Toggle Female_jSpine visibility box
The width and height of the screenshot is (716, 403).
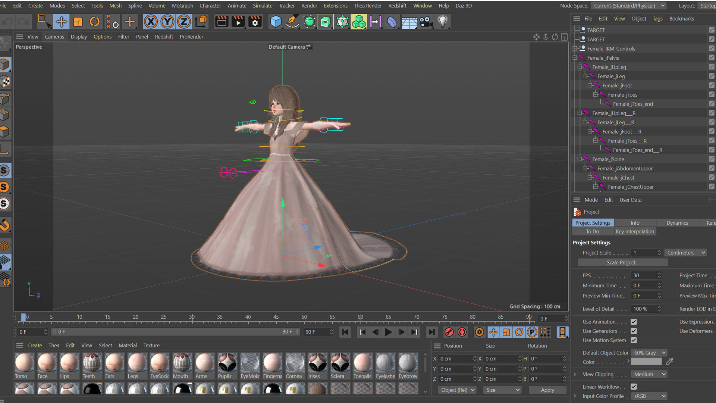[x=712, y=159]
